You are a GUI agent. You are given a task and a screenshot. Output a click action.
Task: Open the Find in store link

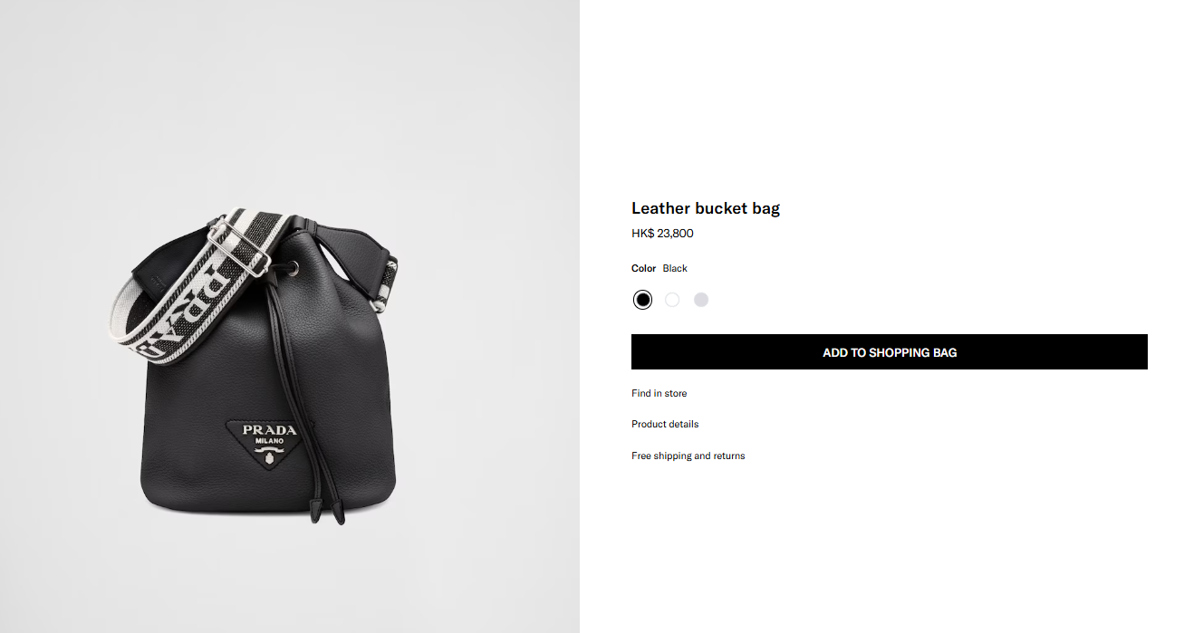click(x=659, y=393)
